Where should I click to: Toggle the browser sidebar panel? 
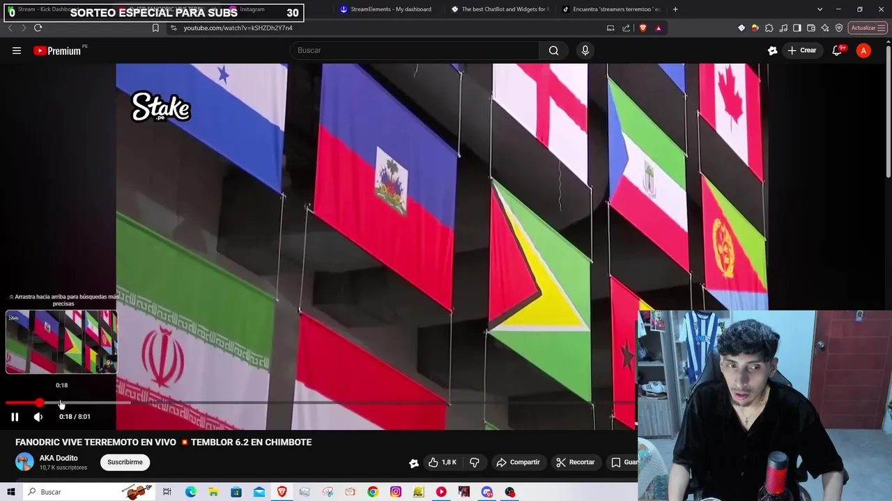pyautogui.click(x=797, y=28)
